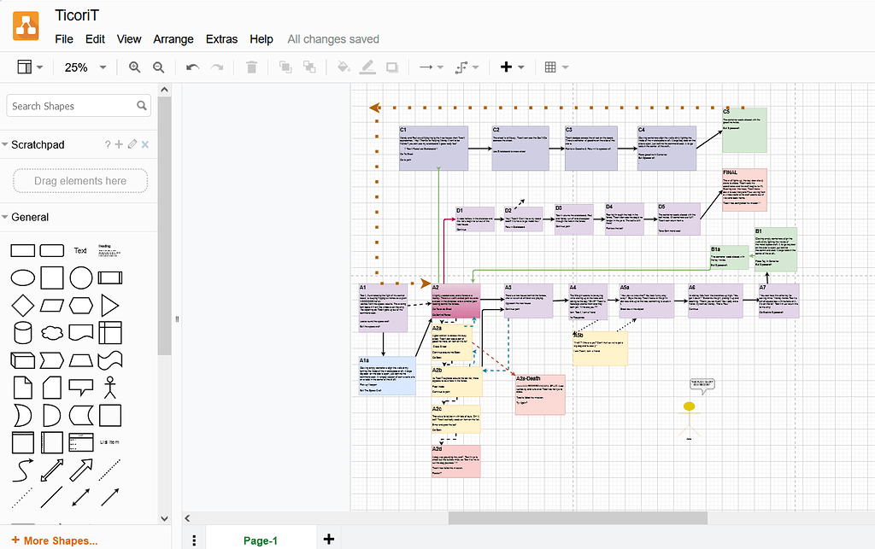This screenshot has width=875, height=549.
Task: Select the Zoom In magnifier tool
Action: coord(135,67)
